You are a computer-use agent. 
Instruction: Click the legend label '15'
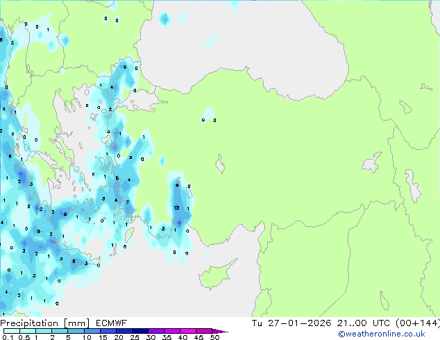[103, 337]
